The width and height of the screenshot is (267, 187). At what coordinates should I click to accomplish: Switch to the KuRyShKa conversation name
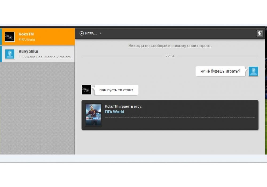point(28,51)
